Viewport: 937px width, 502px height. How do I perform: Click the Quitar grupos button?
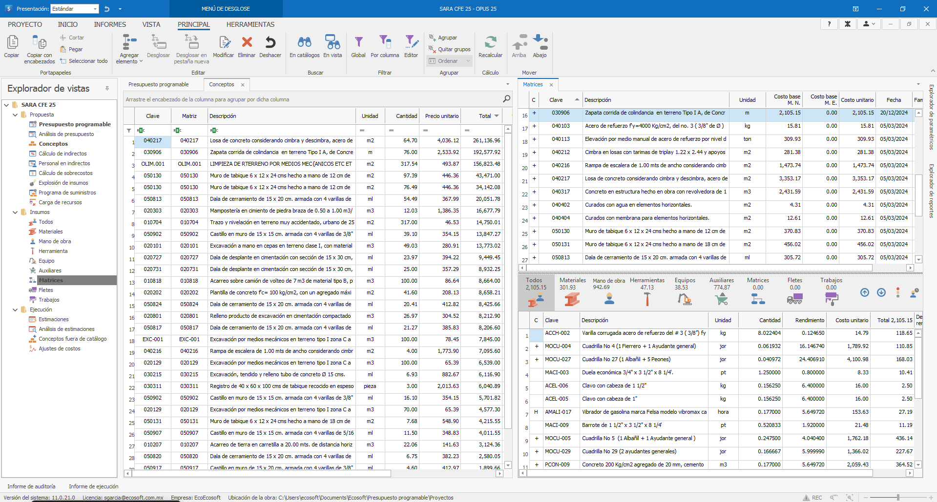tap(450, 49)
